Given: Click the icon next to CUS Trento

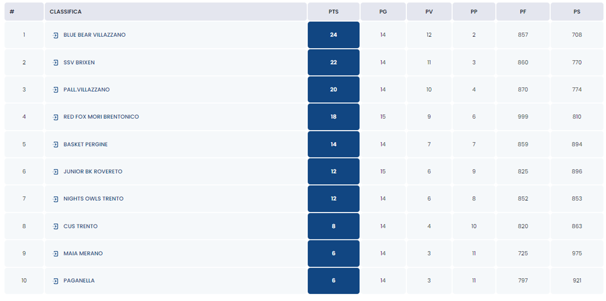Looking at the screenshot, I should [56, 226].
